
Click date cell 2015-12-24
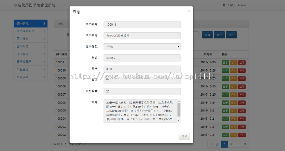pos(208,103)
